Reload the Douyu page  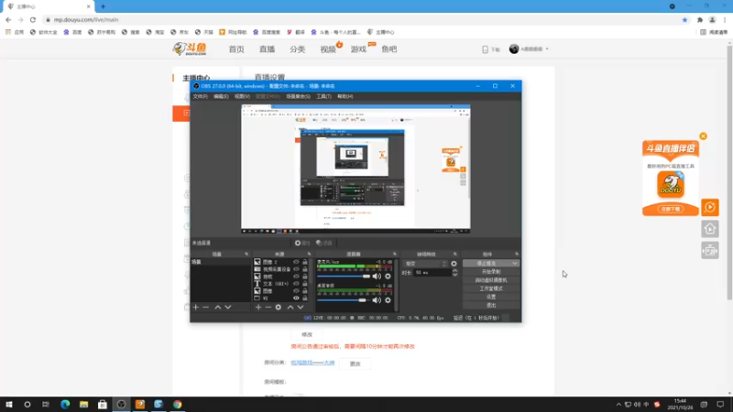33,19
